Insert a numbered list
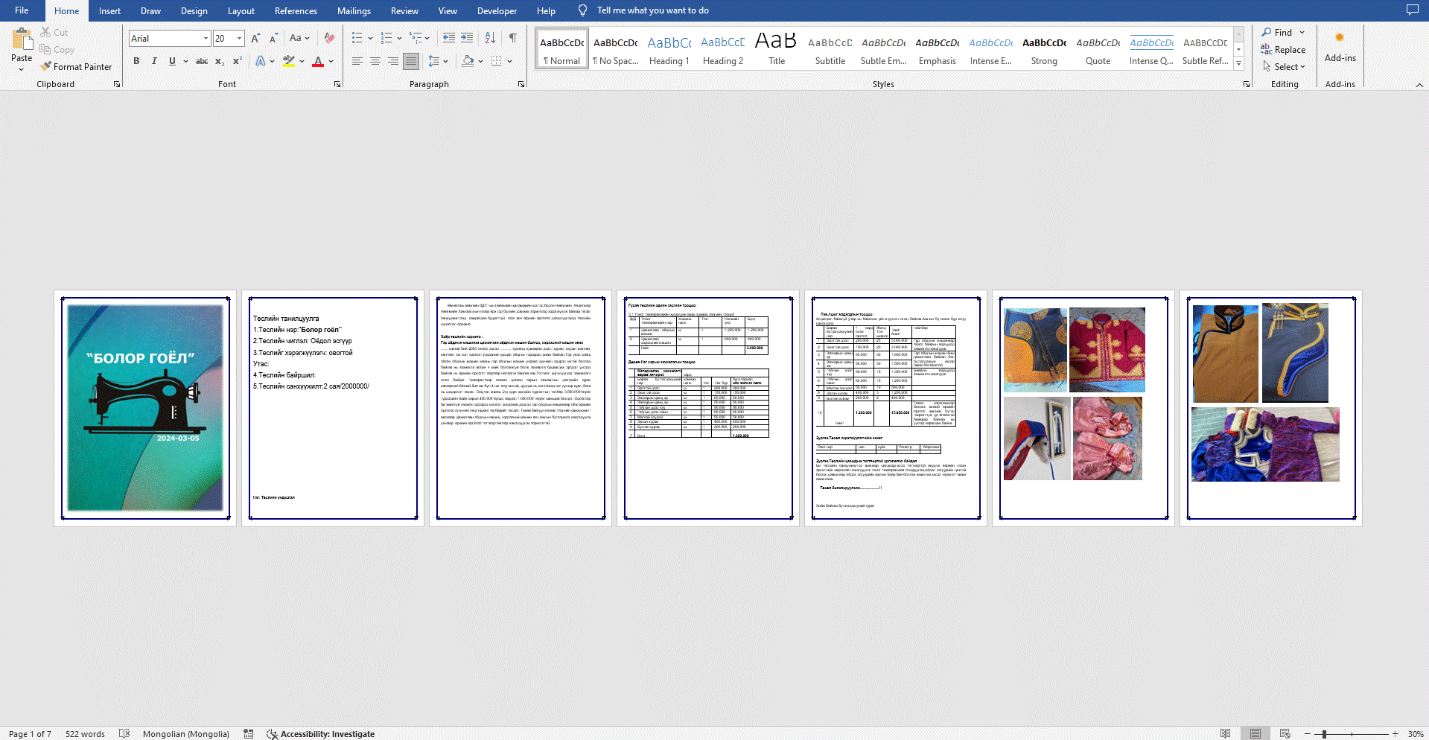 click(386, 38)
